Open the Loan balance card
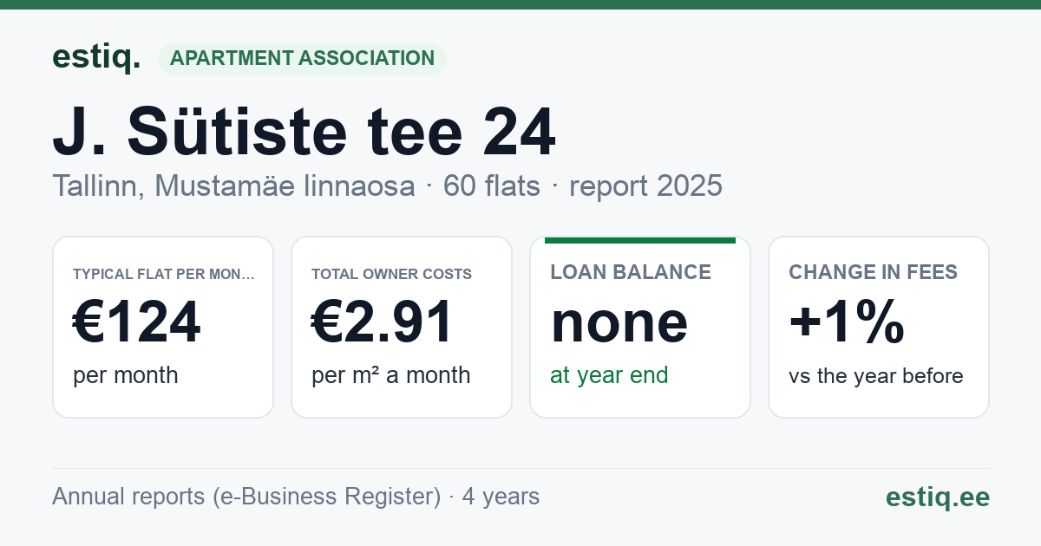Screen dimensions: 1041x546 click(x=640, y=327)
